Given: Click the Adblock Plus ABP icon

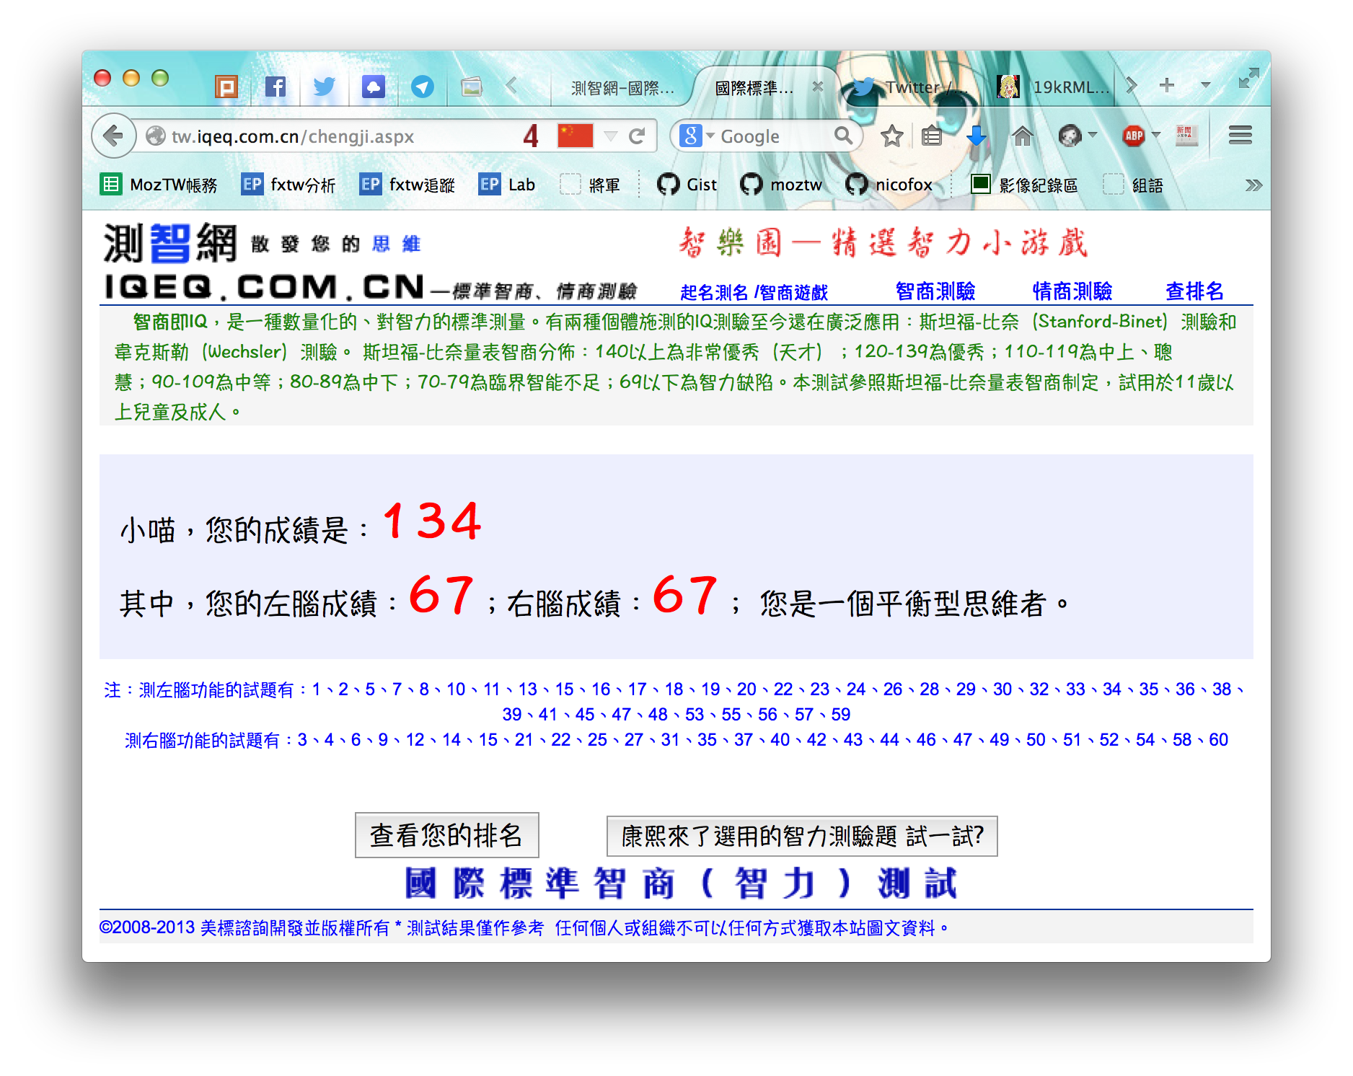Looking at the screenshot, I should click(x=1133, y=136).
